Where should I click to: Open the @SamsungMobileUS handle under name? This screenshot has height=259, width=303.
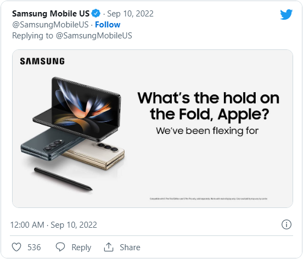50,25
